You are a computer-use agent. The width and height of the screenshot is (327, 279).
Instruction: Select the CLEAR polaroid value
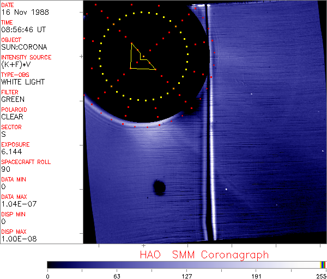point(13,117)
